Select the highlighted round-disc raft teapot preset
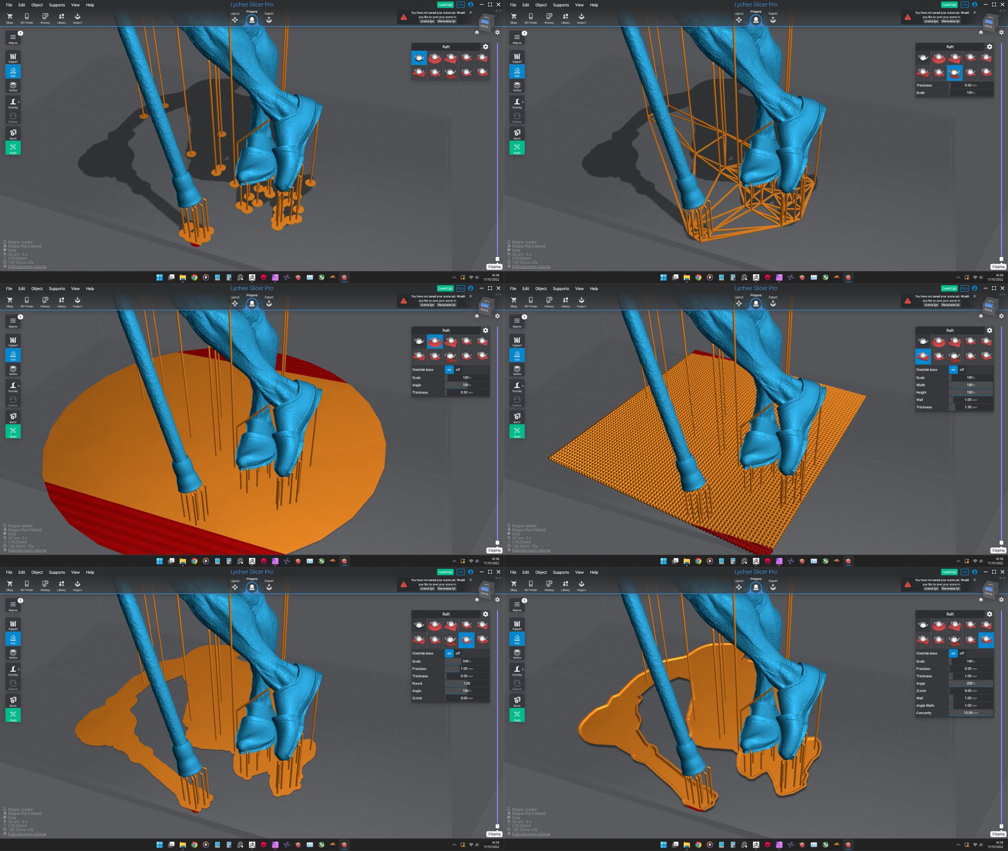Image resolution: width=1008 pixels, height=851 pixels. (435, 341)
